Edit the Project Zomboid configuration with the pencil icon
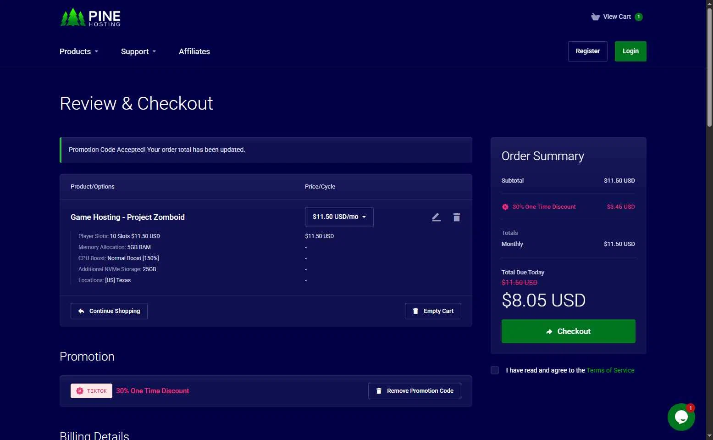 coord(436,217)
